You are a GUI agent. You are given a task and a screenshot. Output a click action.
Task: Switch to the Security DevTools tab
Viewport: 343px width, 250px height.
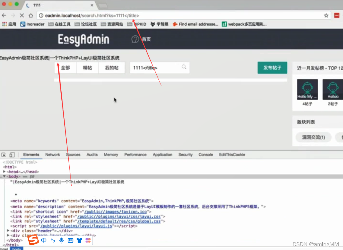[186, 155]
